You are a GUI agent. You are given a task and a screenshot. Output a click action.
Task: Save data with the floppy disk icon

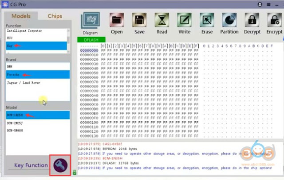click(139, 20)
